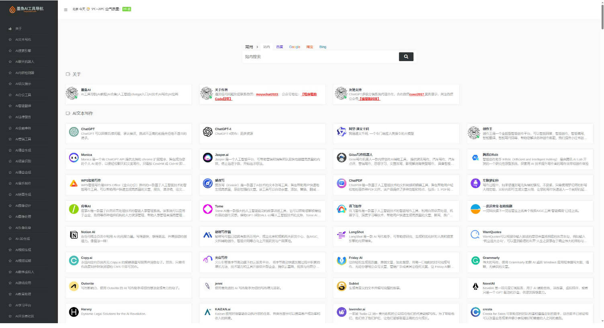Open the jenni feather logo icon

click(208, 286)
